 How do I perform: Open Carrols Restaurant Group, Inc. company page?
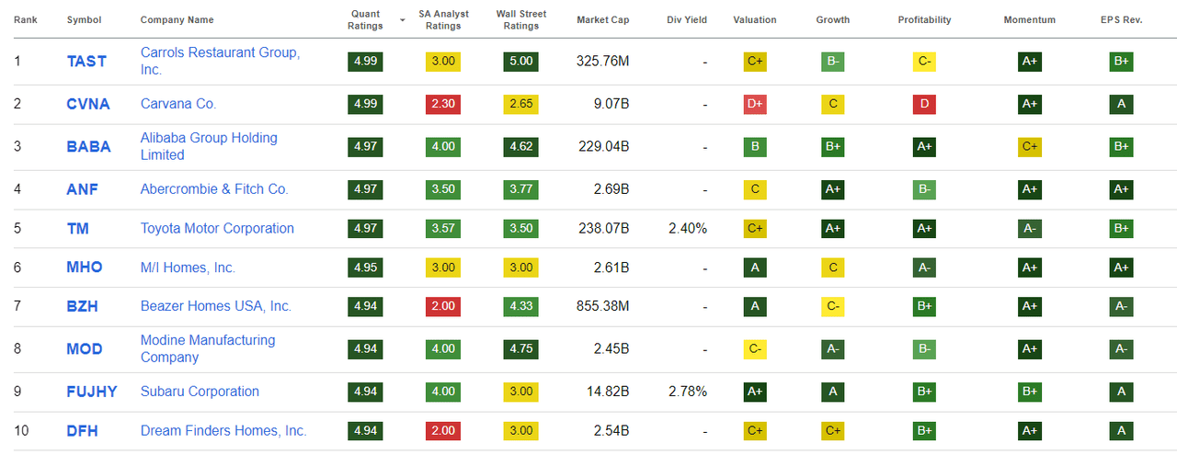pos(220,61)
